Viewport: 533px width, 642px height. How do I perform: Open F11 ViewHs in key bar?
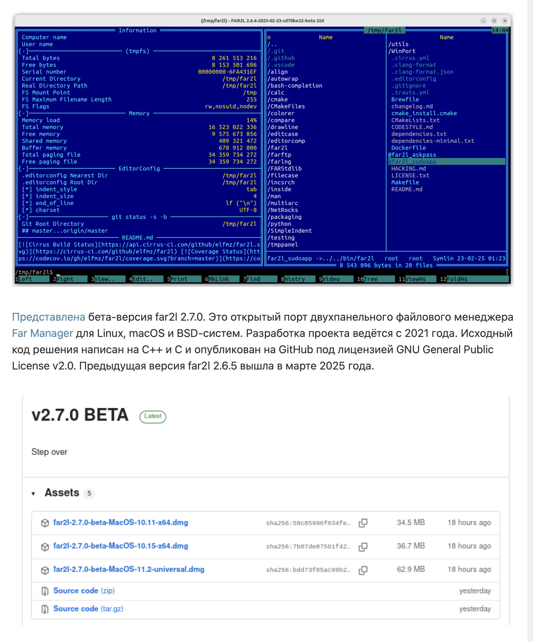(x=417, y=279)
